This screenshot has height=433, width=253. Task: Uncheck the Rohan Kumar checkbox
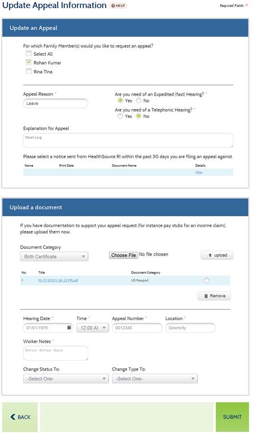(x=29, y=62)
